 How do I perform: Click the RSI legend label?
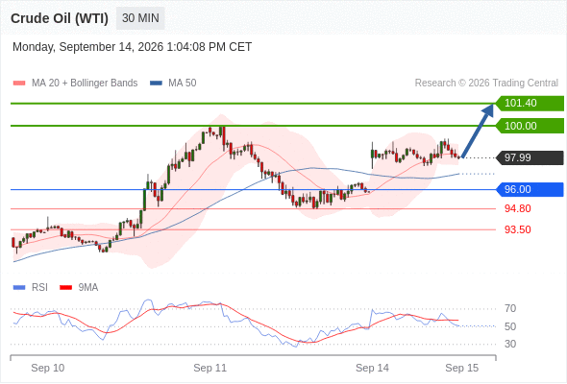click(39, 288)
